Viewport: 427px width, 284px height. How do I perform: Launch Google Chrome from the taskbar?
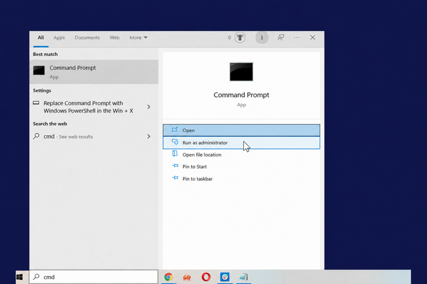[169, 277]
